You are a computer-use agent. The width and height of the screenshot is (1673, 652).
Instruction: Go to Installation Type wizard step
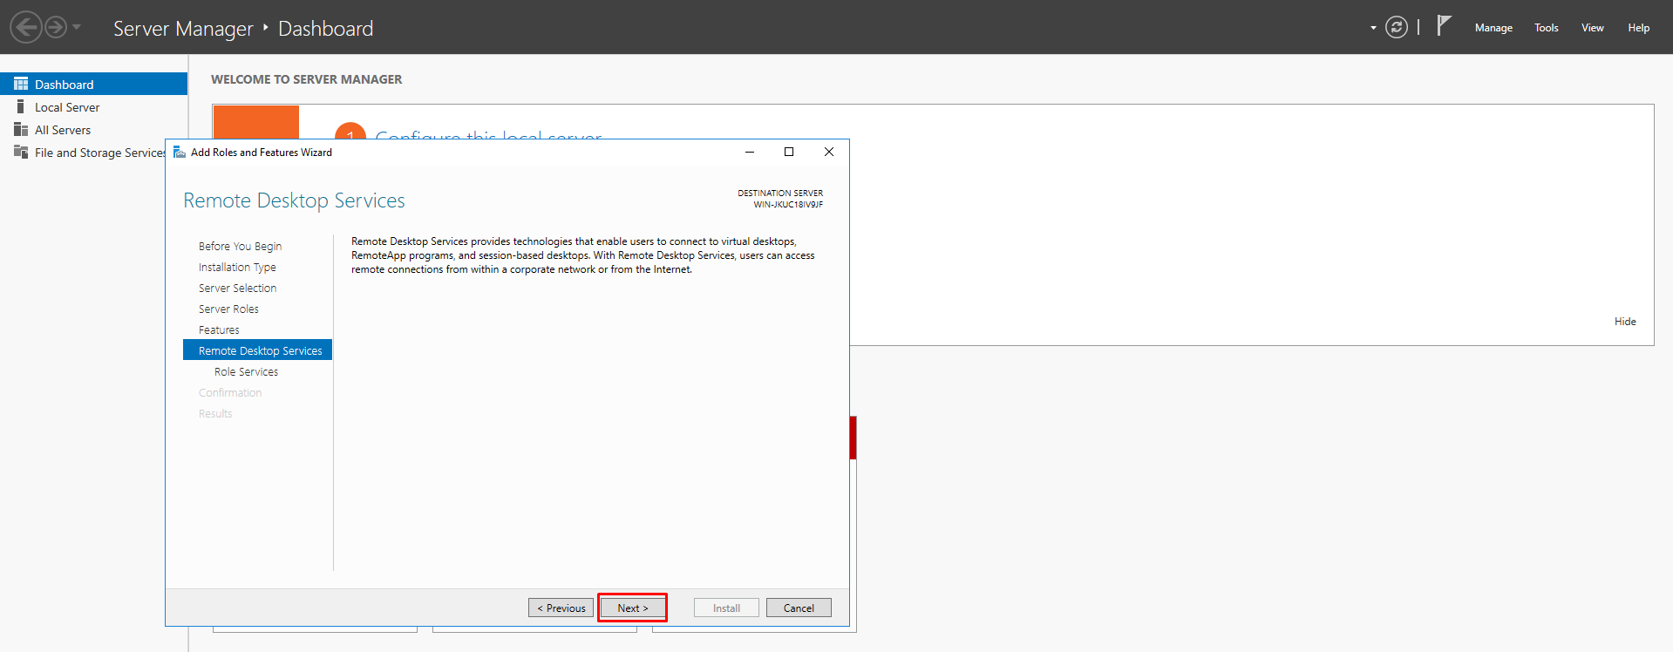[x=237, y=267]
